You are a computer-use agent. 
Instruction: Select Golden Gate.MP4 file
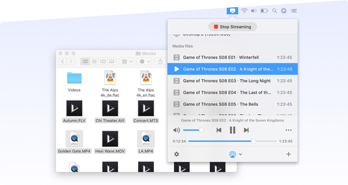[74, 142]
